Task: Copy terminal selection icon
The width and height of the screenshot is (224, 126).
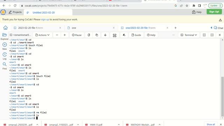Action: [89, 35]
